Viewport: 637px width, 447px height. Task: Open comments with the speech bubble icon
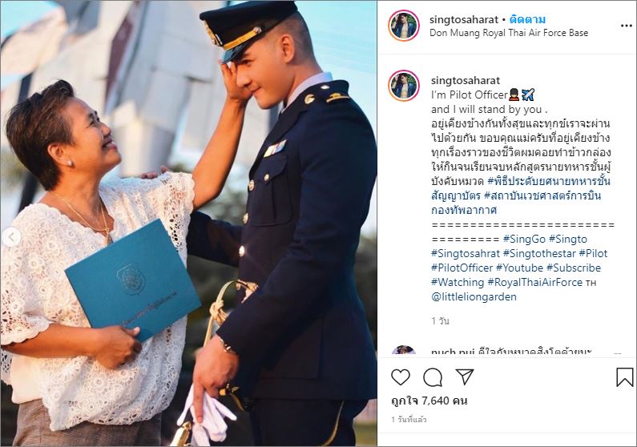(432, 377)
